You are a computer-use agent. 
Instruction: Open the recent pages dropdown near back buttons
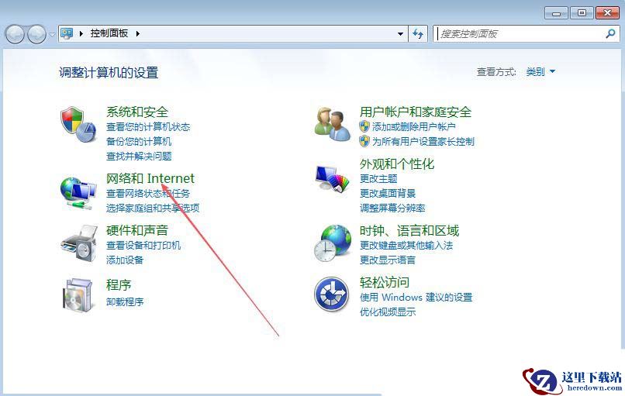(52, 34)
